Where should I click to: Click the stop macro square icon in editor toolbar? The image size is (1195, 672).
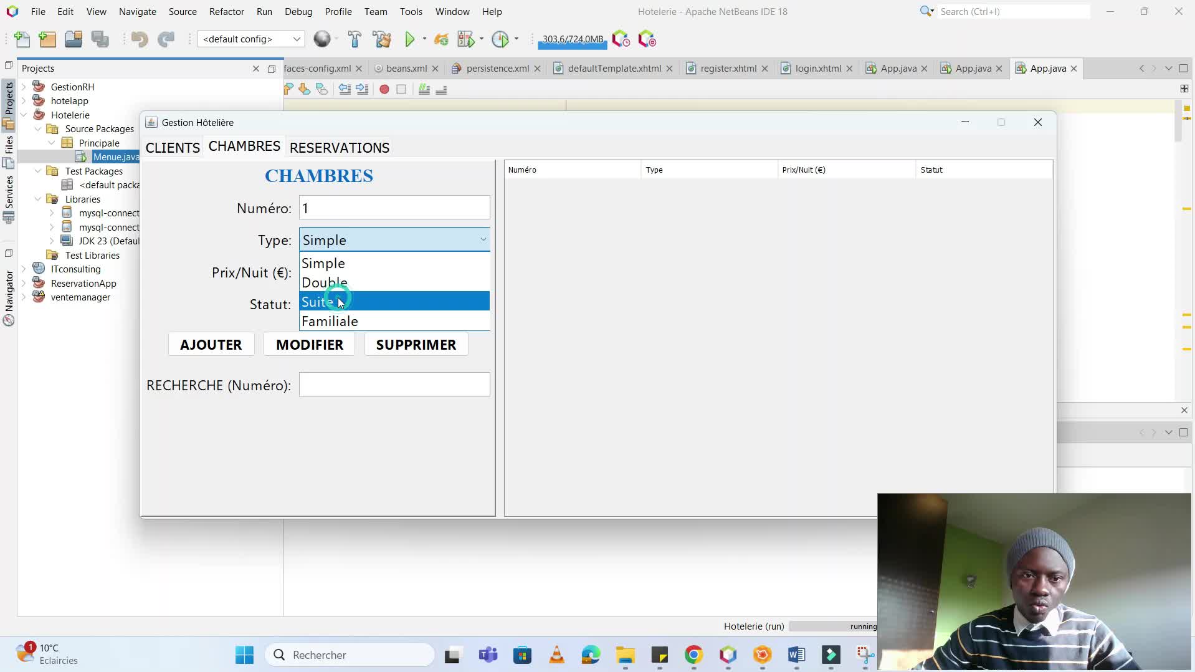pyautogui.click(x=401, y=89)
